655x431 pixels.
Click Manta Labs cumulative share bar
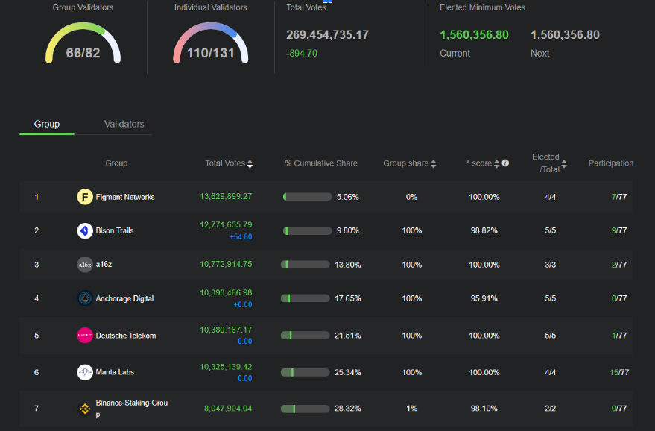click(x=306, y=373)
